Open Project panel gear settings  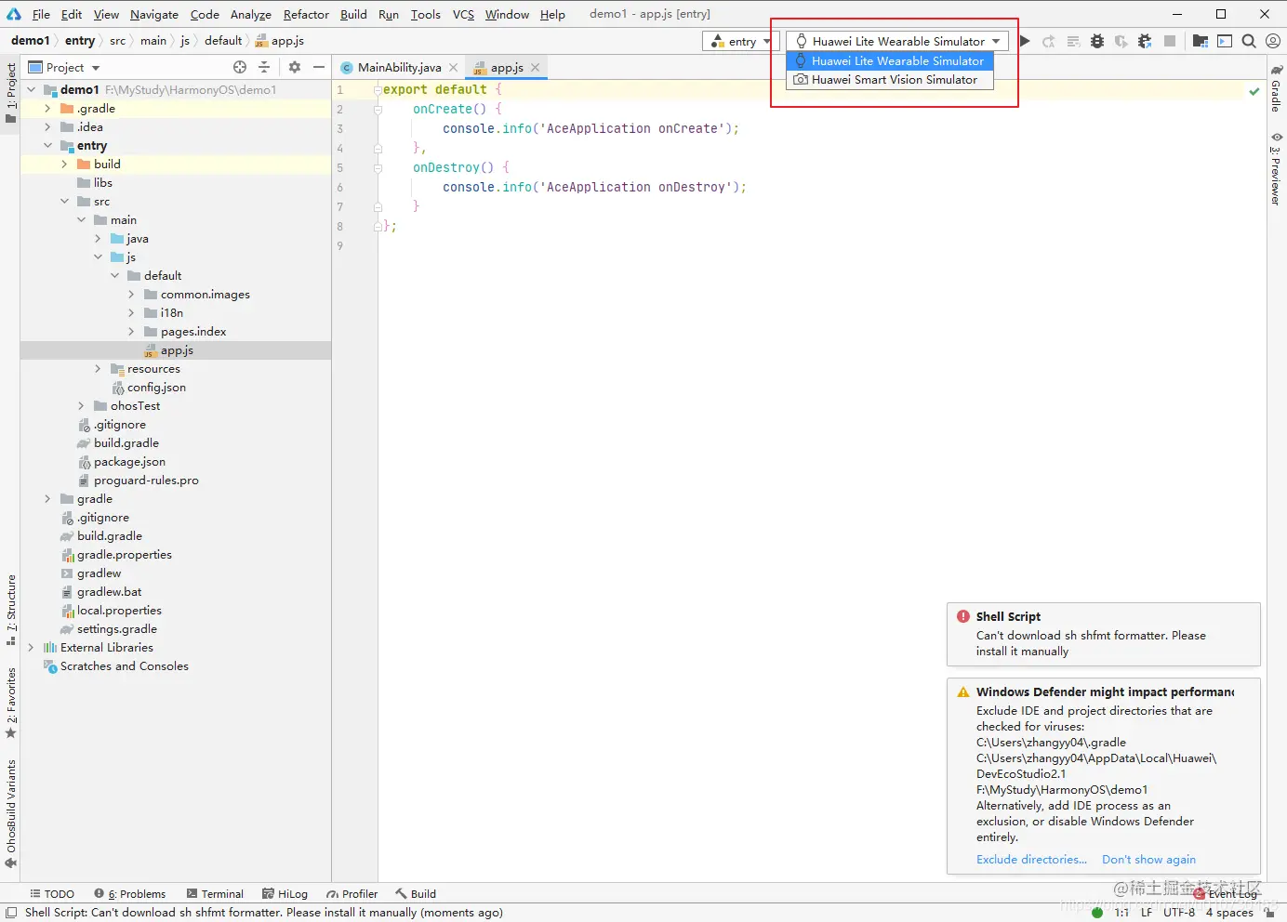coord(295,67)
